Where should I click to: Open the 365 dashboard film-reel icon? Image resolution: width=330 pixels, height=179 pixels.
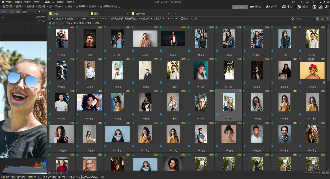(x=314, y=7)
